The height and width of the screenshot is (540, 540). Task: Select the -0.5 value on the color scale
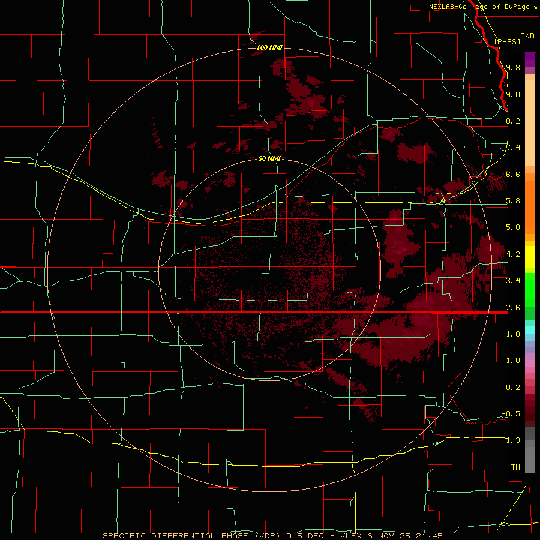point(511,413)
